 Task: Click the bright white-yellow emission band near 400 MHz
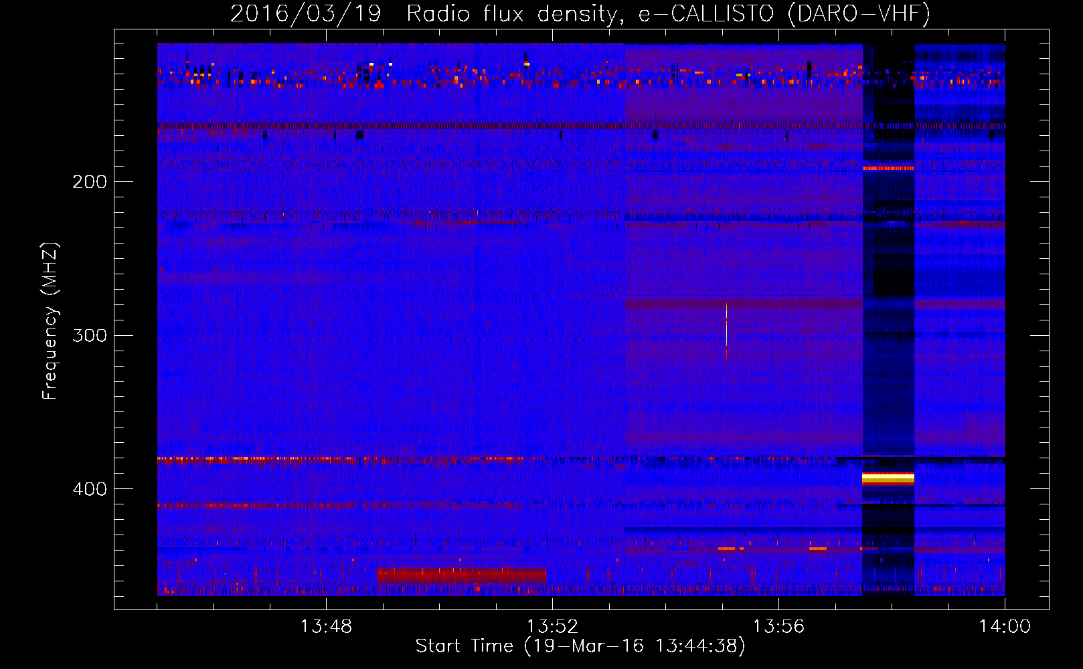[x=888, y=478]
